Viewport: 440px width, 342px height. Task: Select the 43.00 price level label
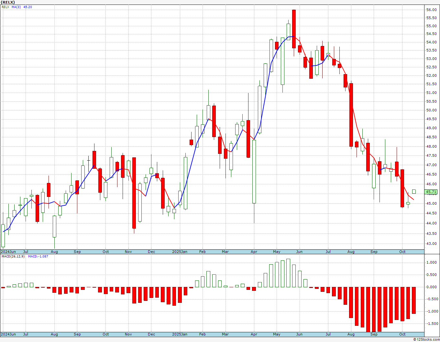[x=431, y=244]
